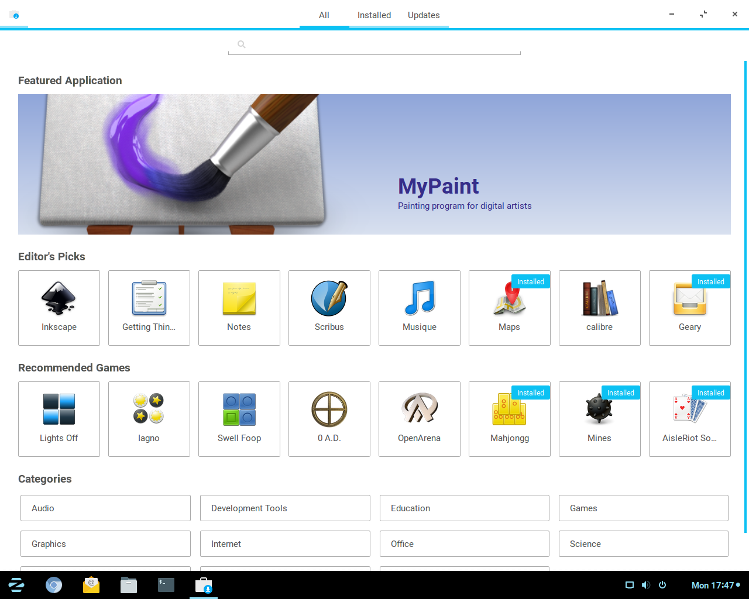Open the Audio category
This screenshot has height=599, width=749.
[x=105, y=508]
